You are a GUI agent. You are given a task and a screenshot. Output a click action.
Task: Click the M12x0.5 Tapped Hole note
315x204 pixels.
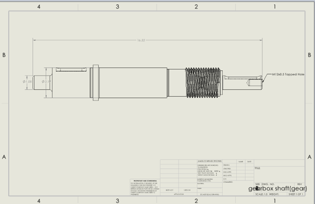pos(288,74)
